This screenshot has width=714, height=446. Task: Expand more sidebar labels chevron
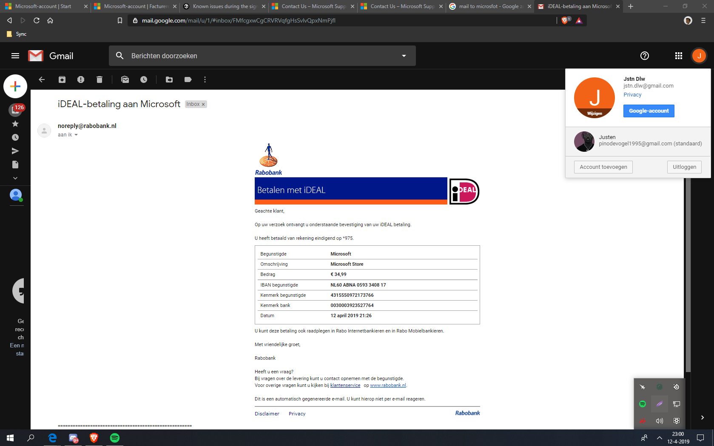pyautogui.click(x=15, y=178)
